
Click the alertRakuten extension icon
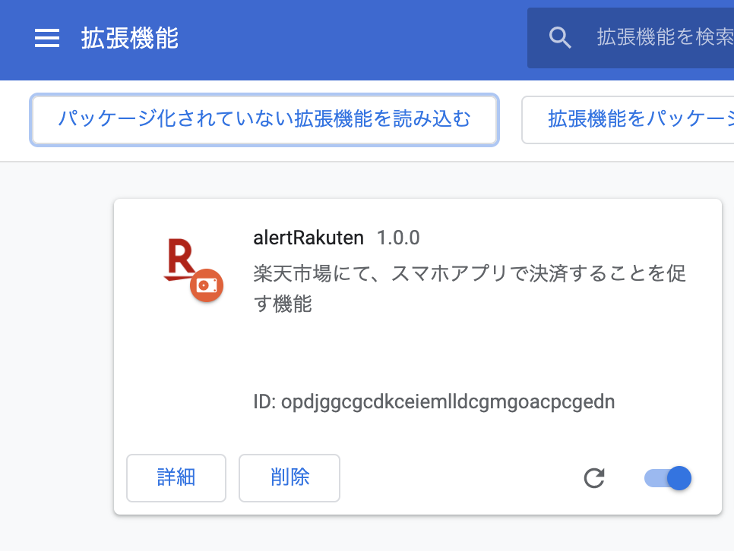click(x=193, y=270)
